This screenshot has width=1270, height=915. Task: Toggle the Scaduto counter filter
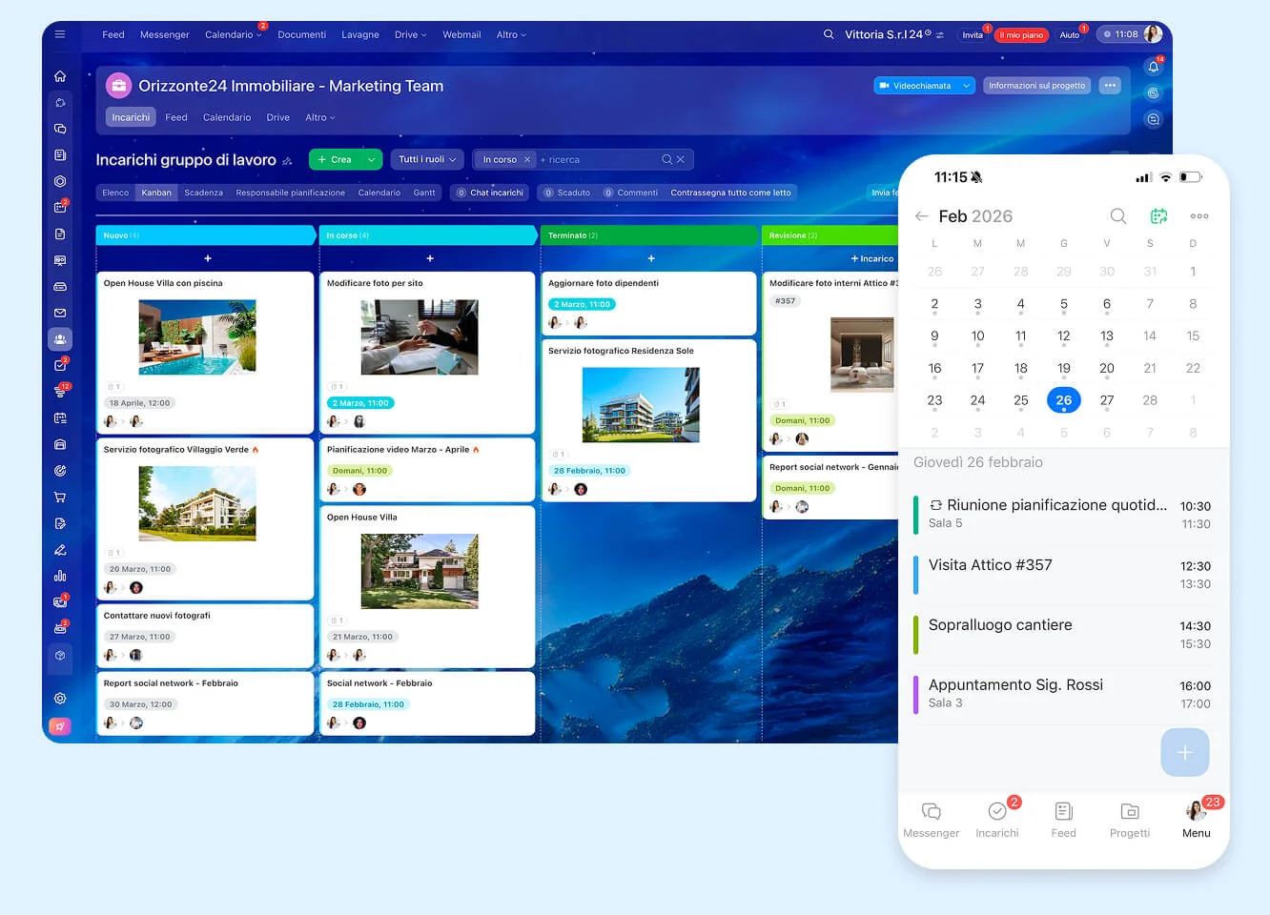pos(566,193)
